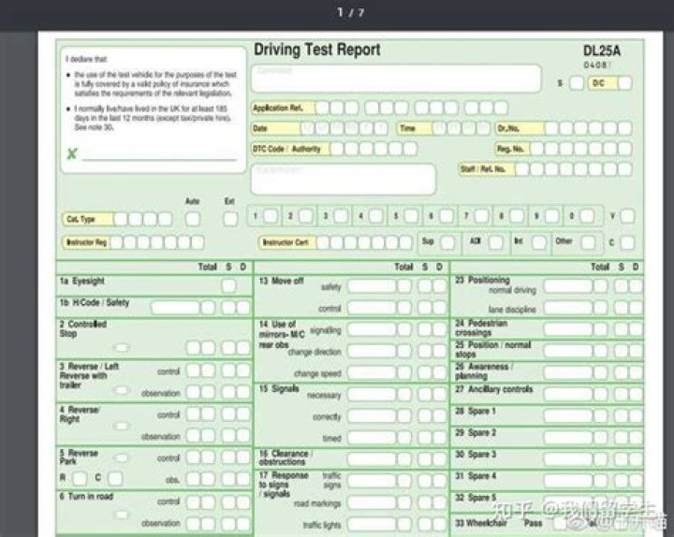This screenshot has width=674, height=537.
Task: Check the numbered box 5
Action: click(x=411, y=216)
